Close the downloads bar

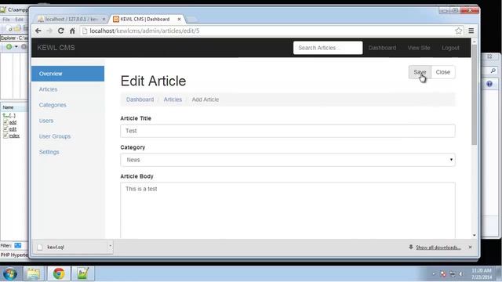point(470,248)
